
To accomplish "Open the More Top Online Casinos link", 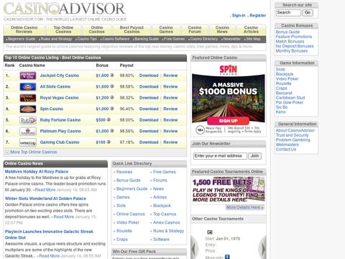I will [x=34, y=153].
